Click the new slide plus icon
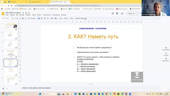Viewport: 170px width, 96px height. [x=12, y=18]
